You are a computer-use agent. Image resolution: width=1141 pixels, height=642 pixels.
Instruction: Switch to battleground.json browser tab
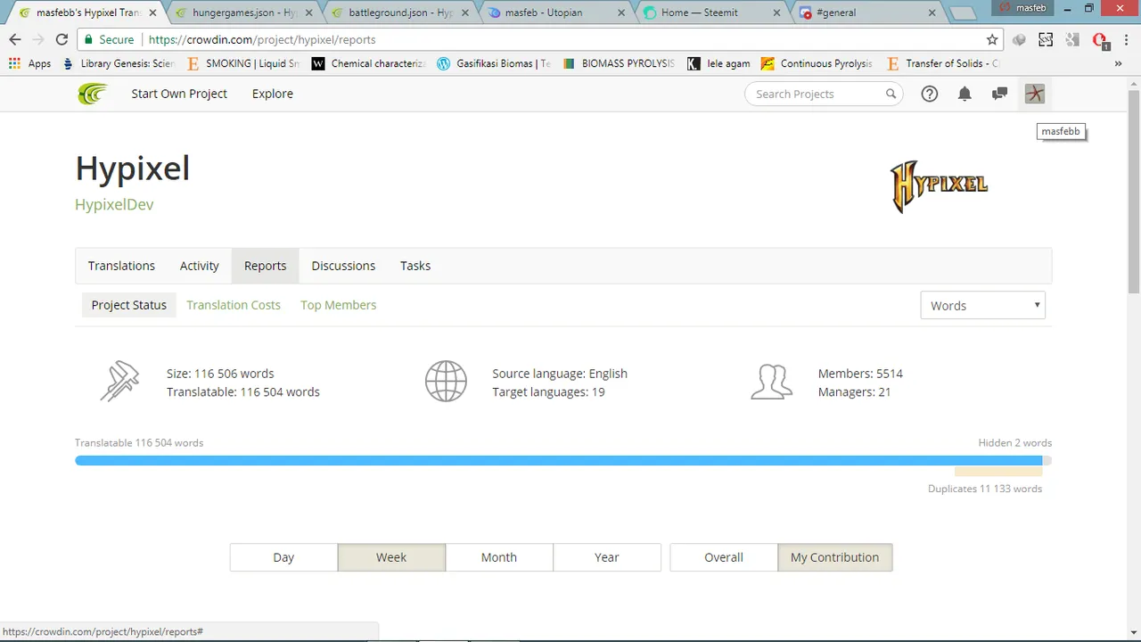pos(398,12)
